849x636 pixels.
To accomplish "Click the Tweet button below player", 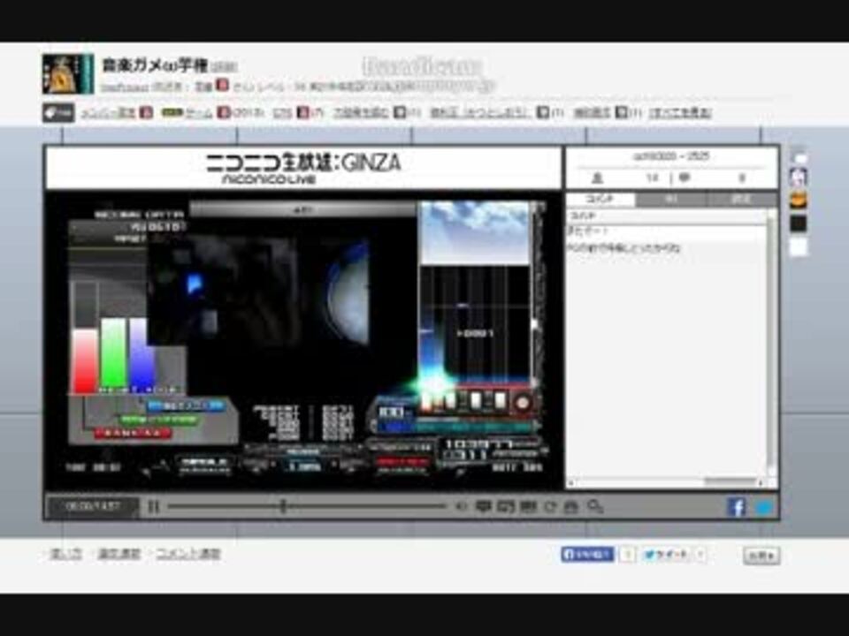I will [666, 555].
